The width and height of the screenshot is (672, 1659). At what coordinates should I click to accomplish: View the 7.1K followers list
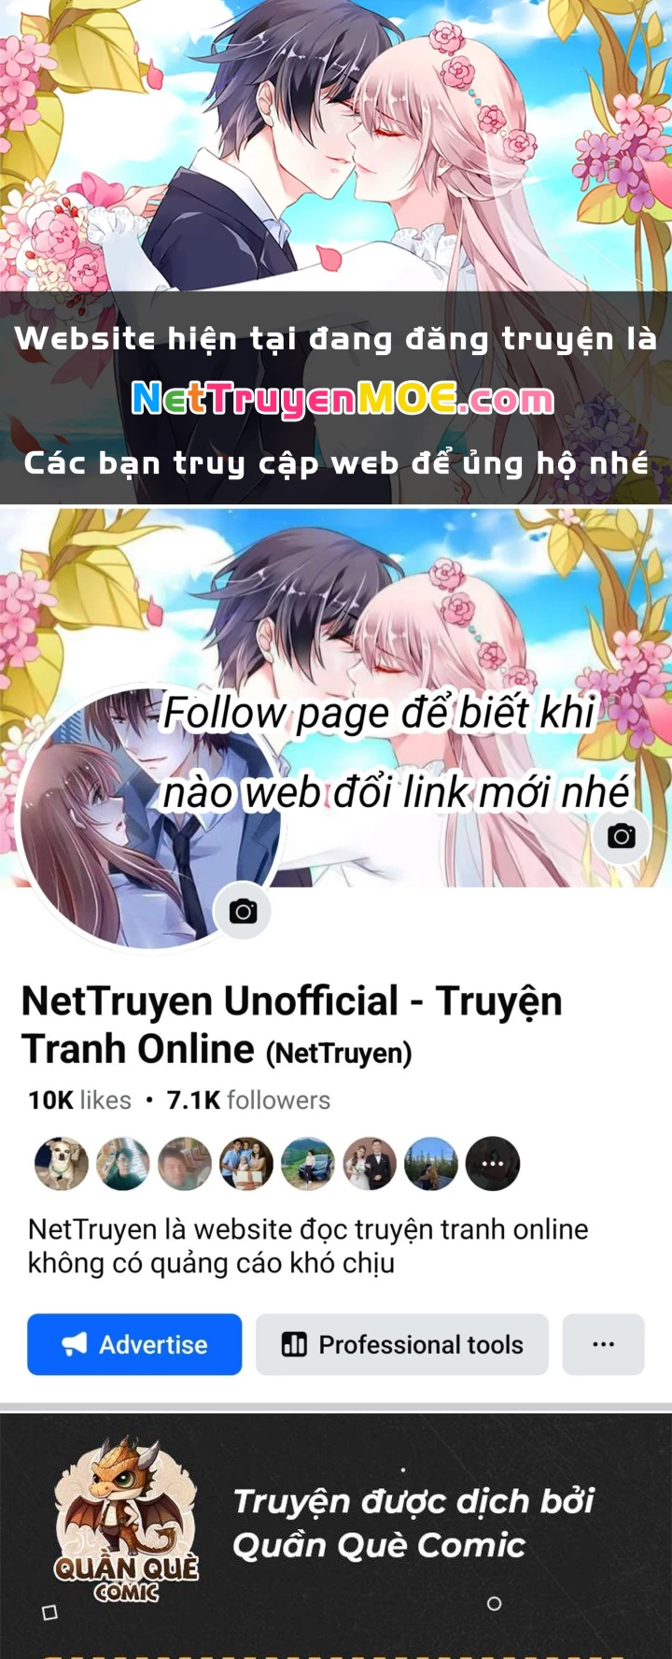(248, 1100)
